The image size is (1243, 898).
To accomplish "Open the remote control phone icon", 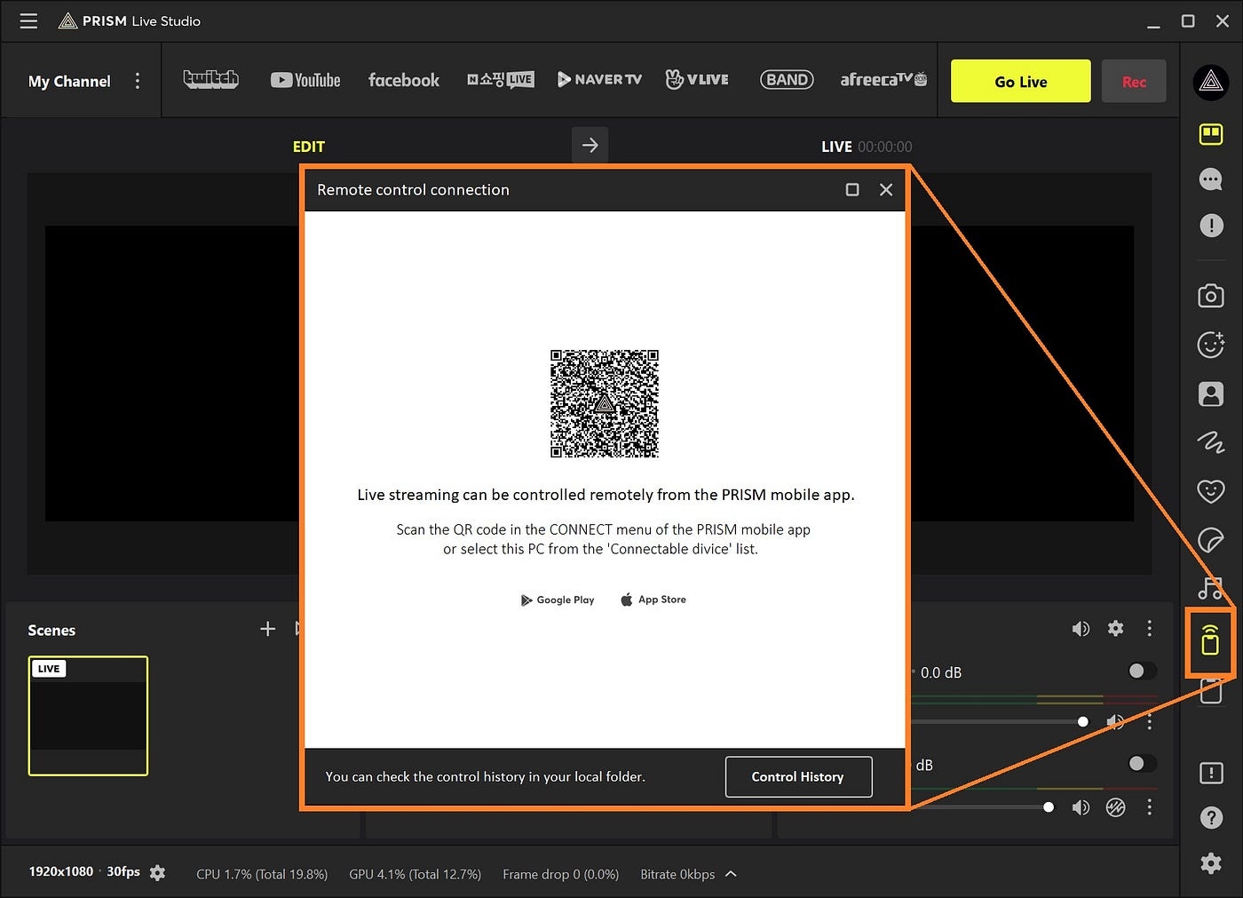I will [x=1209, y=640].
